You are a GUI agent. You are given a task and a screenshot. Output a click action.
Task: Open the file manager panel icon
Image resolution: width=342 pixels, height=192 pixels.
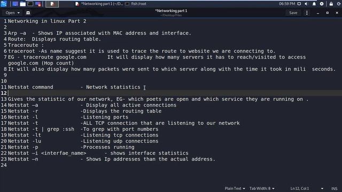(22, 4)
